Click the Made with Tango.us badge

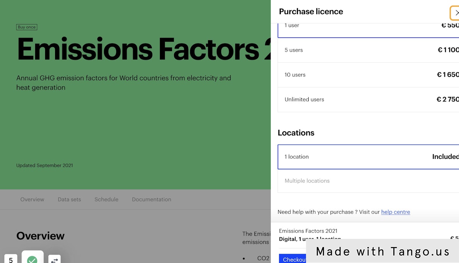(382, 251)
